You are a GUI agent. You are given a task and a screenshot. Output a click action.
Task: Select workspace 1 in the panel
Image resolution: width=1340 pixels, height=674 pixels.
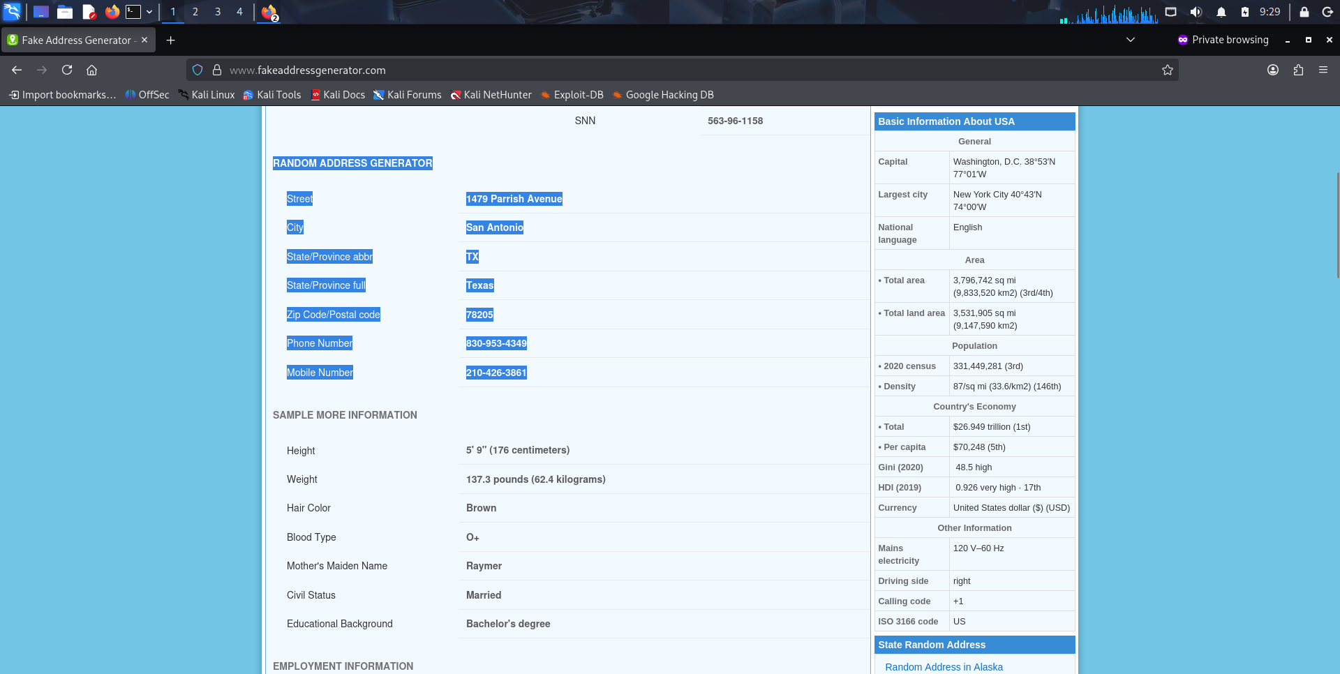(x=173, y=12)
